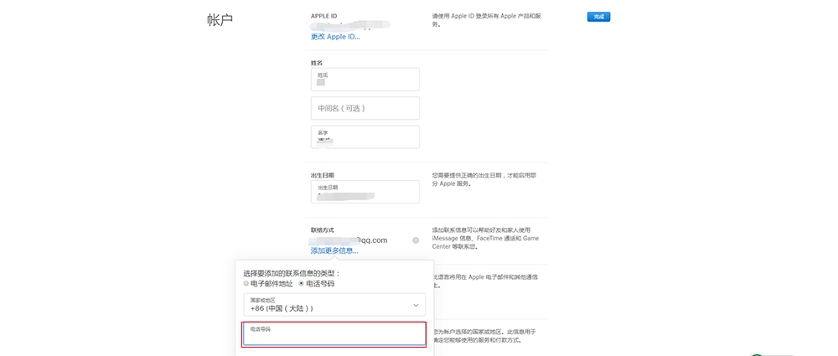Click the APPLE ID section label
This screenshot has width=838, height=356.
[324, 16]
